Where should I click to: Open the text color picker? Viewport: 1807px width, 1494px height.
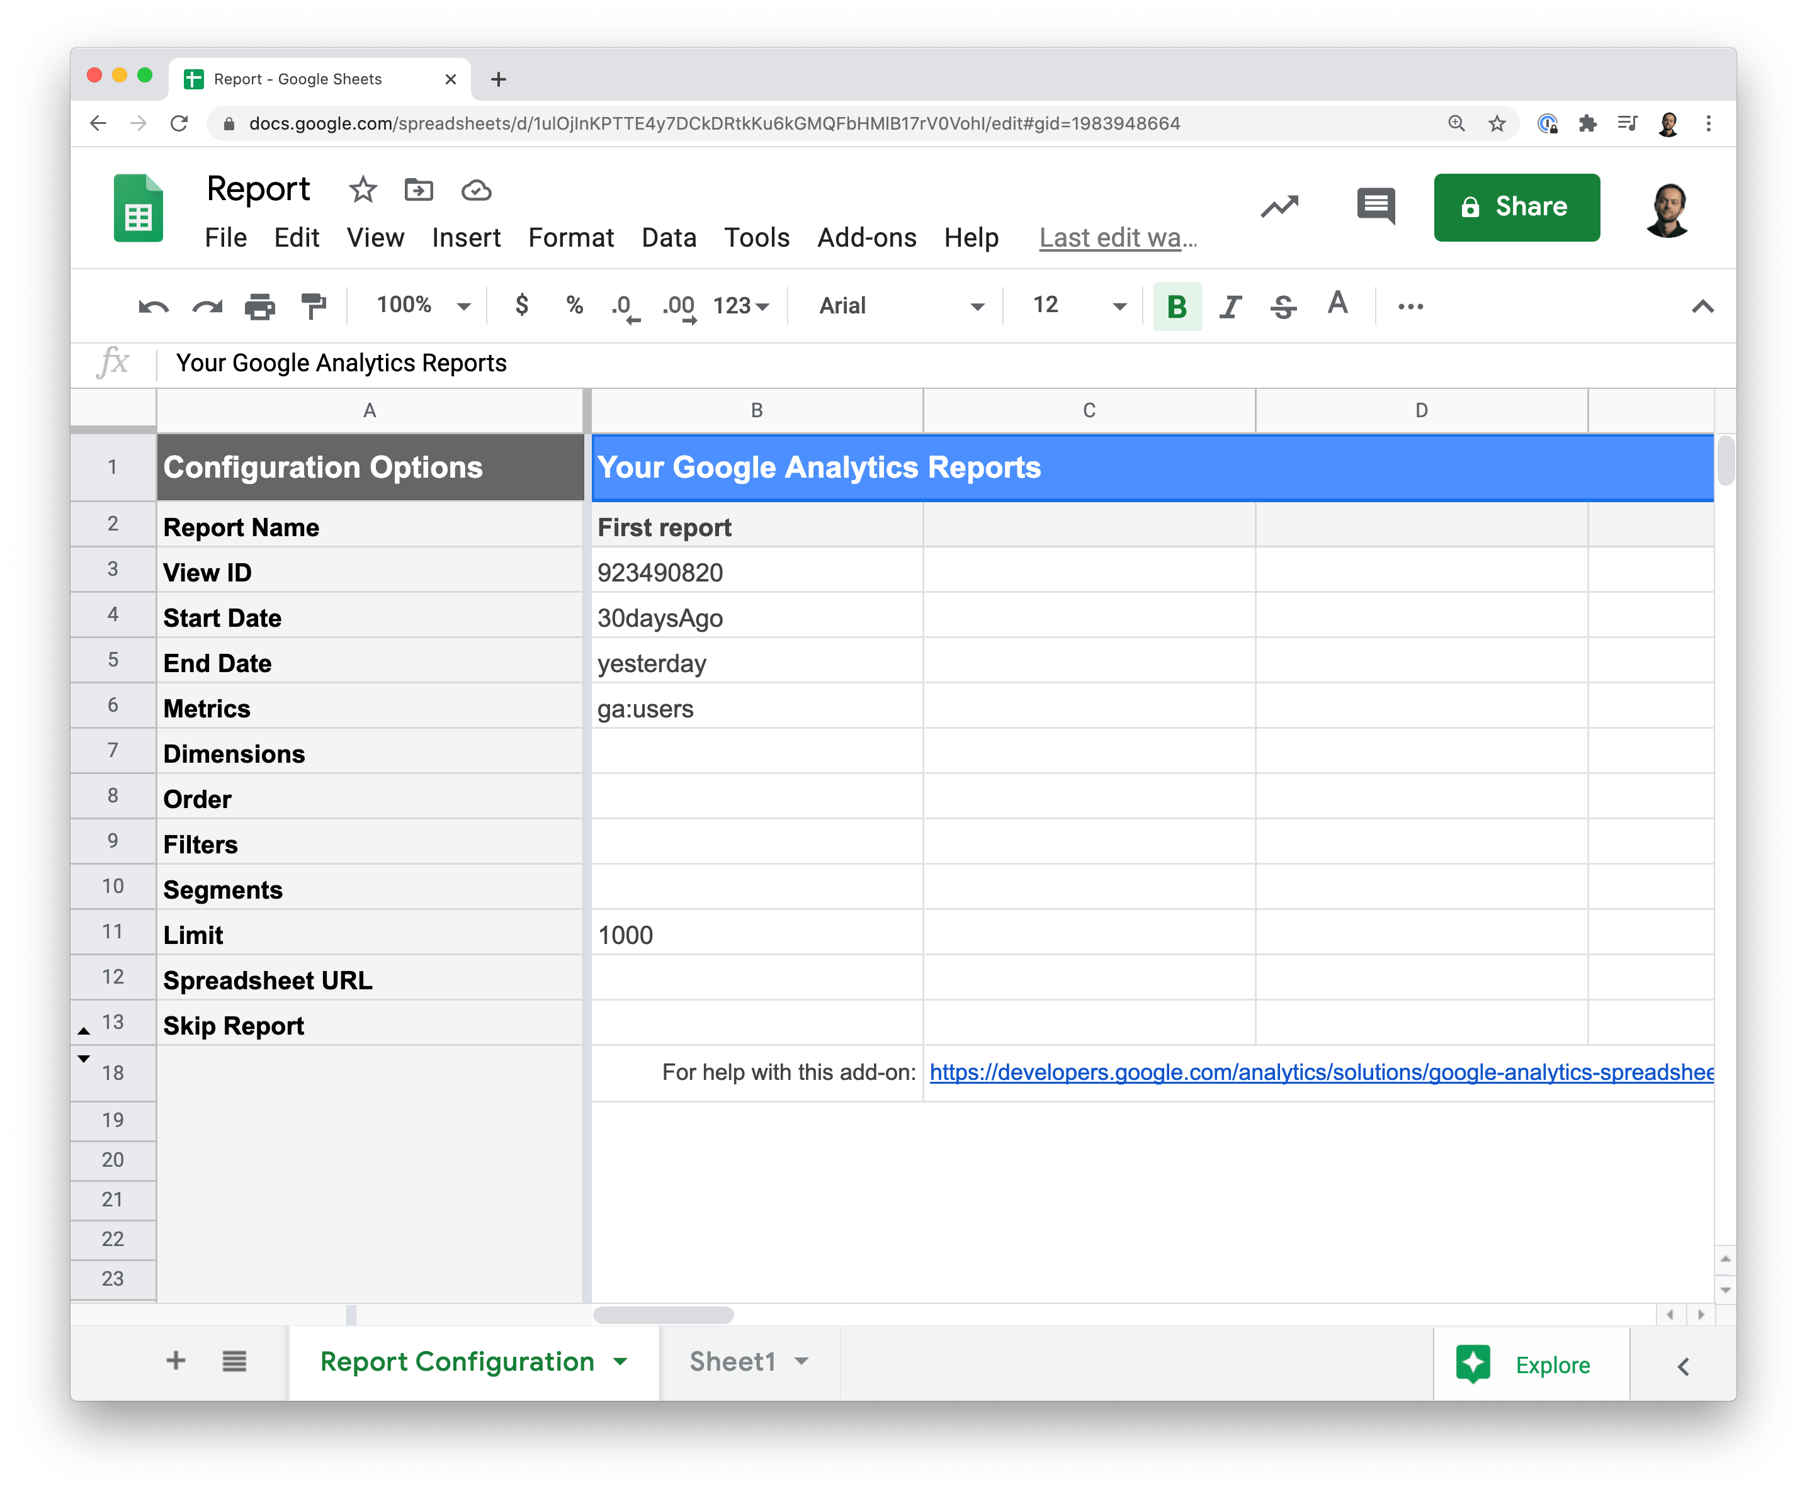(1337, 303)
